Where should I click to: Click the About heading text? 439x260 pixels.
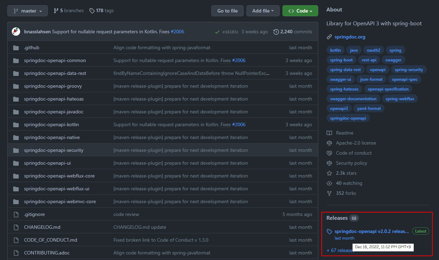(334, 10)
